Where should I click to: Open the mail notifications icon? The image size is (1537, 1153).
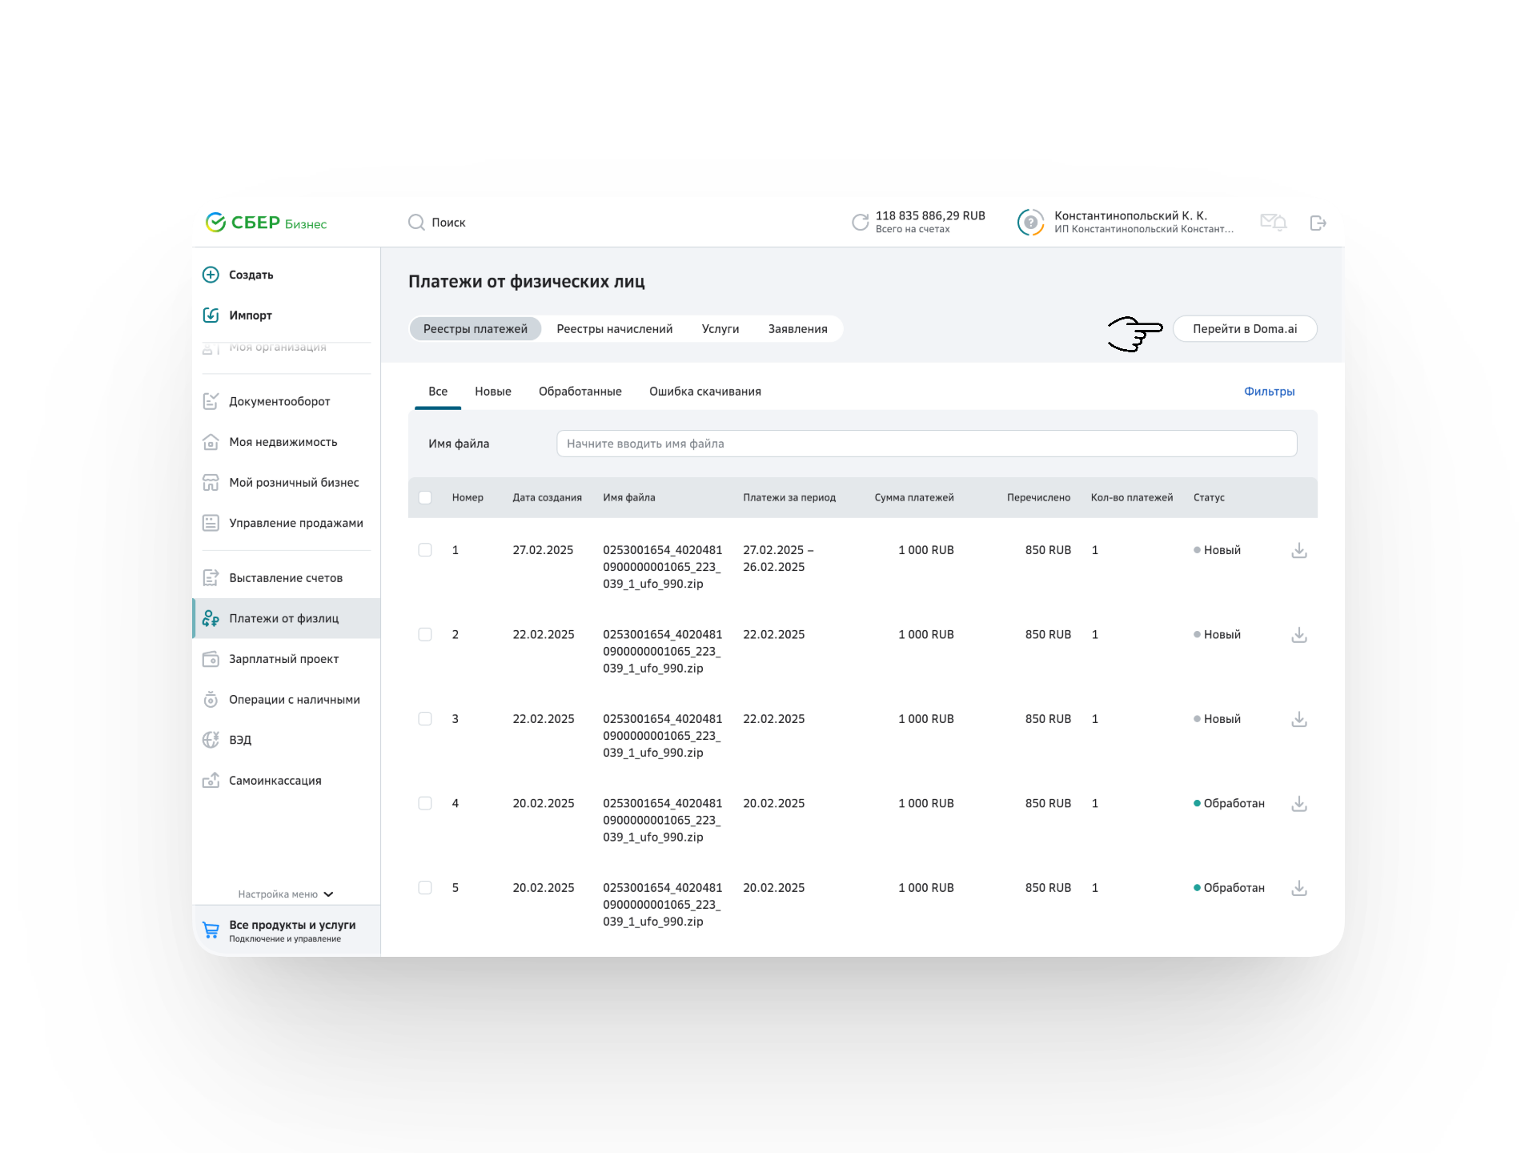1273,222
